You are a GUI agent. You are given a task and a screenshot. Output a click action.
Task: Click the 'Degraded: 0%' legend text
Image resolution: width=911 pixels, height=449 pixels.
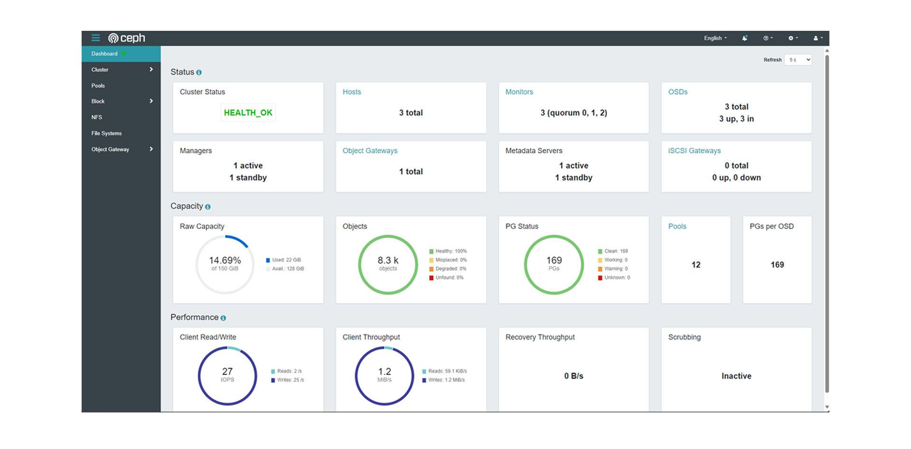451,269
